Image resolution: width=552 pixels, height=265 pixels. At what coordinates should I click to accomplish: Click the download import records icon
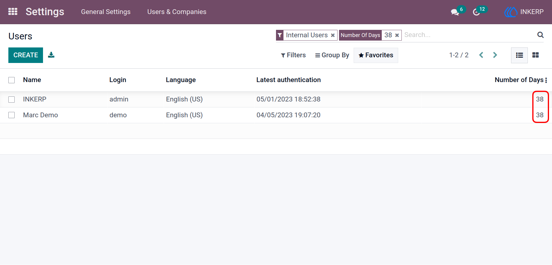tap(51, 55)
